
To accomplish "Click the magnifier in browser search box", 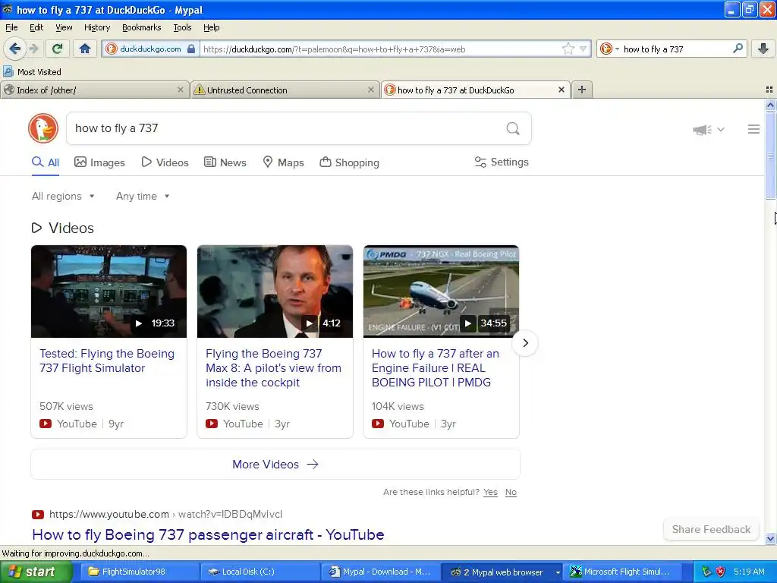I will pos(738,48).
